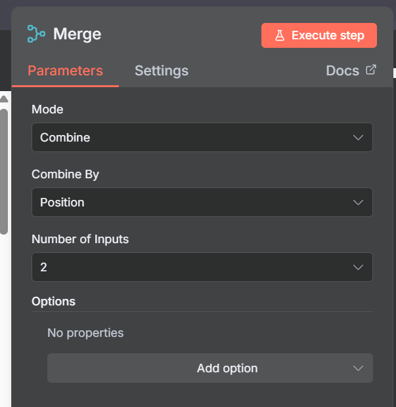396x407 pixels.
Task: Expand the Number of Inputs dropdown
Action: (197, 267)
